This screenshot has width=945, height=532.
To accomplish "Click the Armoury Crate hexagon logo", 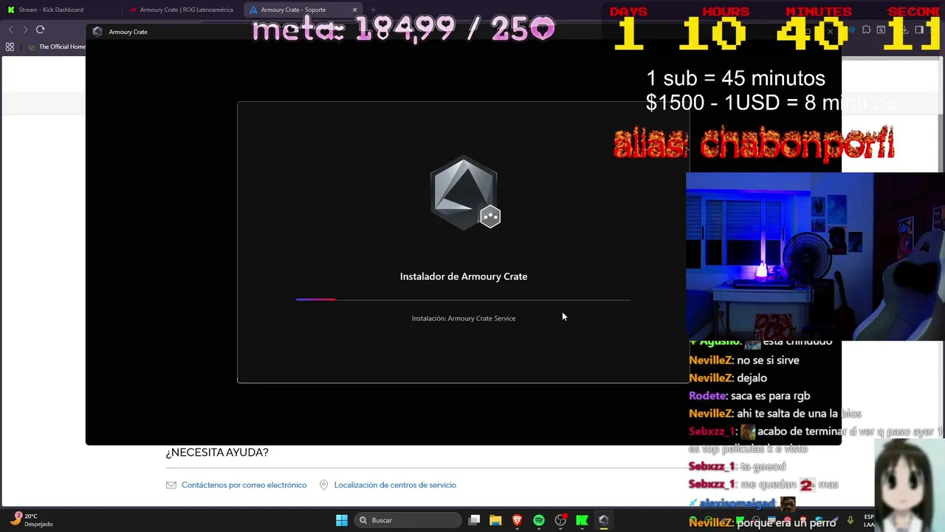I will [x=464, y=193].
